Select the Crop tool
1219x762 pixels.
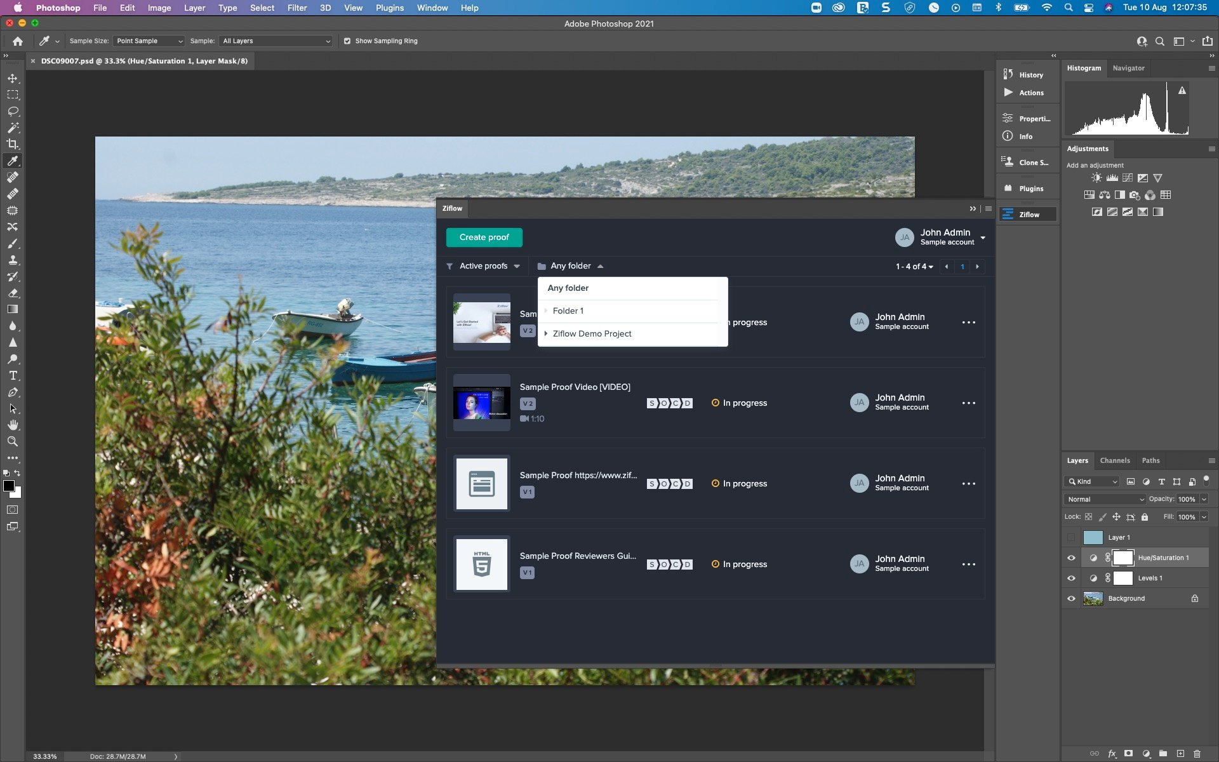12,144
